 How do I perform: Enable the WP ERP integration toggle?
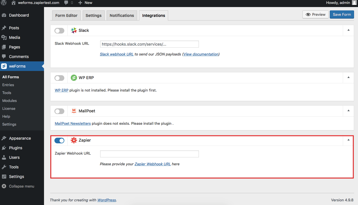pos(60,78)
